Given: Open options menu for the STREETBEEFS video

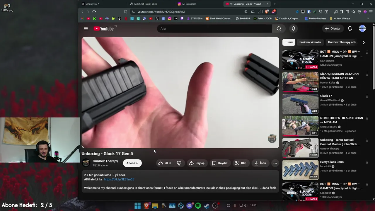Looking at the screenshot, I should [x=367, y=118].
